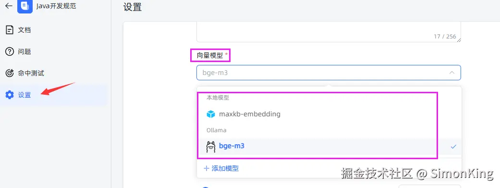Image resolution: width=500 pixels, height=188 pixels.
Task: Collapse the 向量模型 dropdown chevron
Action: coord(452,73)
